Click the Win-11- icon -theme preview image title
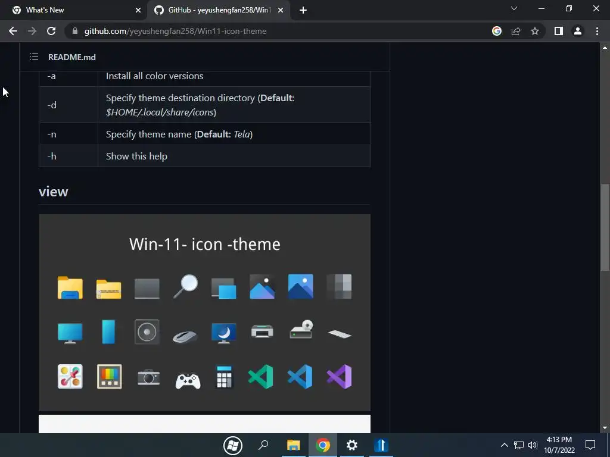Image resolution: width=610 pixels, height=457 pixels. point(205,244)
